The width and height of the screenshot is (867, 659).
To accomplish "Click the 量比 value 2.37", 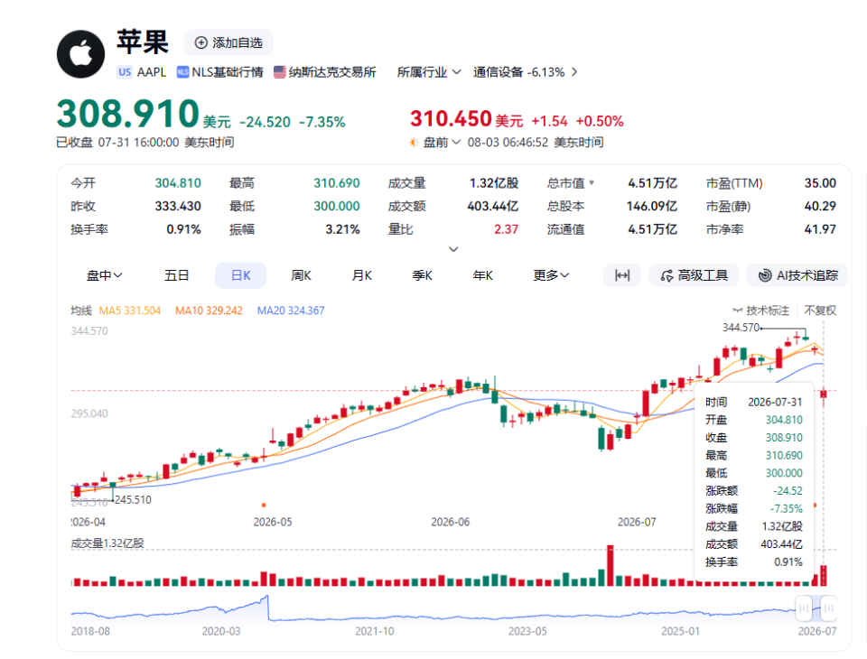I will pos(506,229).
